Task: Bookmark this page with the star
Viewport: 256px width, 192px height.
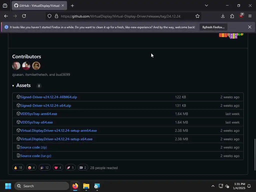Action: click(197, 16)
